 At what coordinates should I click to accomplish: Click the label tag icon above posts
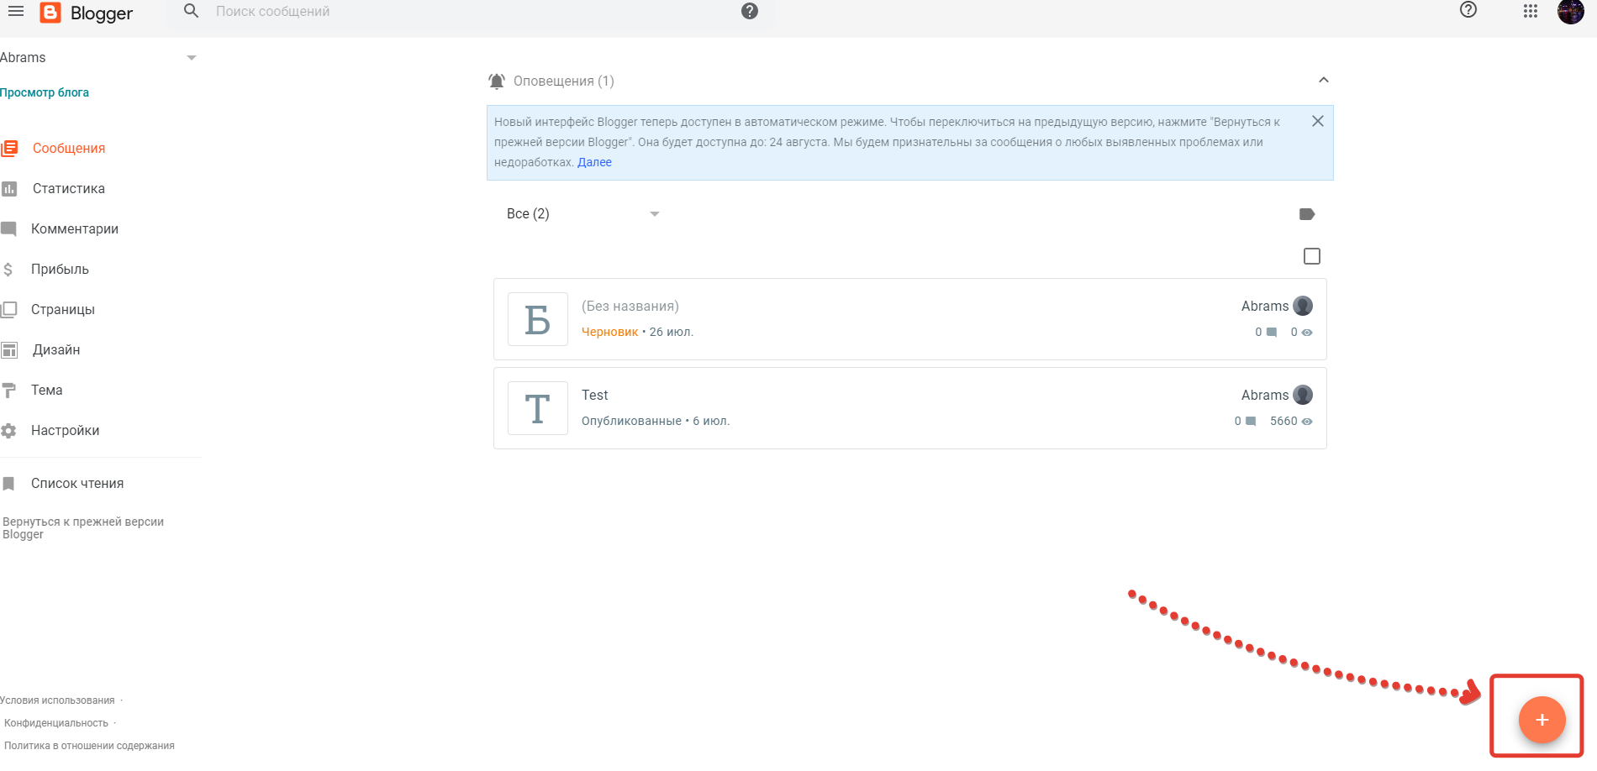click(x=1306, y=214)
